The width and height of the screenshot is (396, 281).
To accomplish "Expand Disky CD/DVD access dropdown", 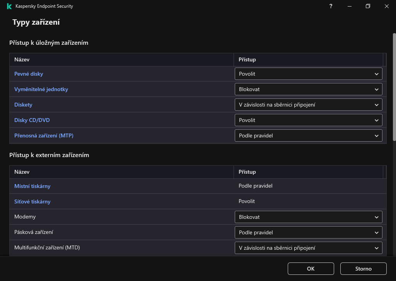I will [308, 120].
